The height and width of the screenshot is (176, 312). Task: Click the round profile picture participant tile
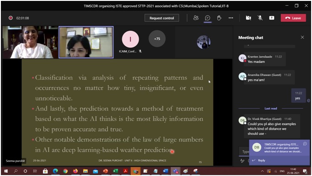(204, 42)
